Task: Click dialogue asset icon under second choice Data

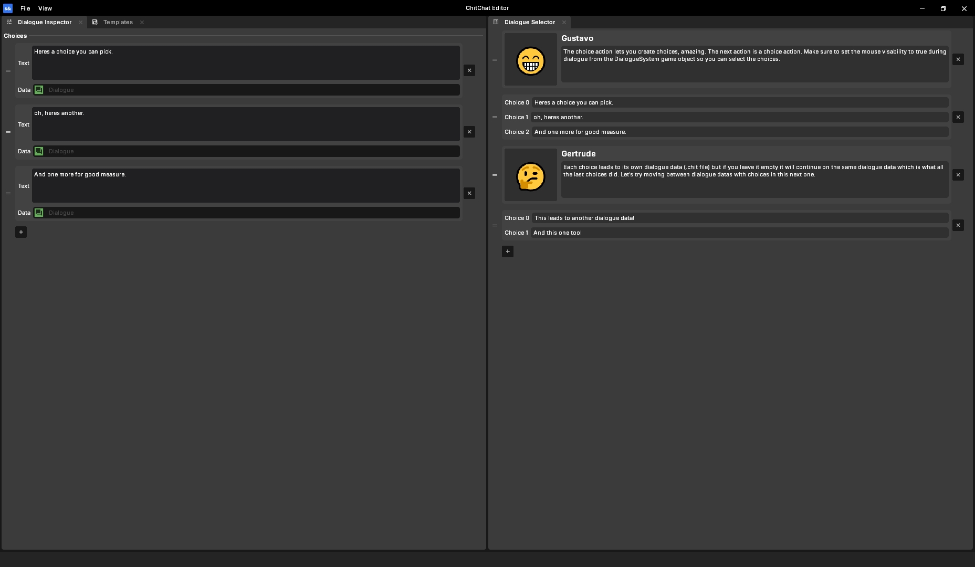Action: (x=39, y=151)
